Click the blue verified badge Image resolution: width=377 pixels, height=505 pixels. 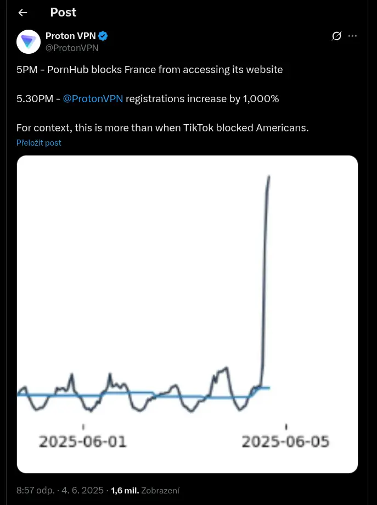103,36
